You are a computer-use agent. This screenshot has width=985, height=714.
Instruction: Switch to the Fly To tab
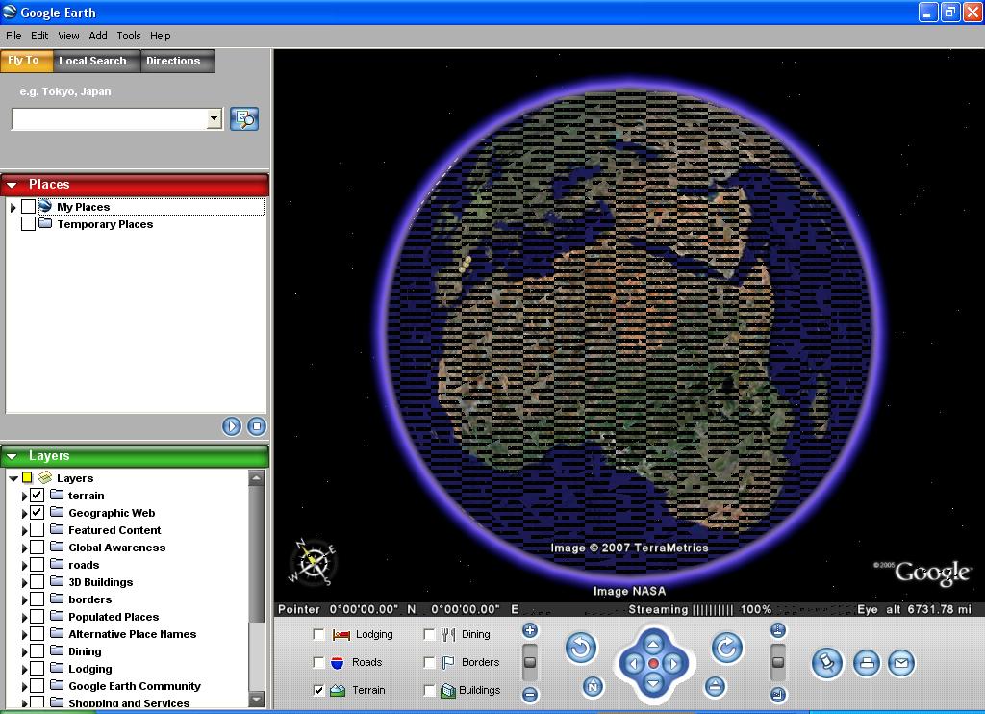point(26,61)
